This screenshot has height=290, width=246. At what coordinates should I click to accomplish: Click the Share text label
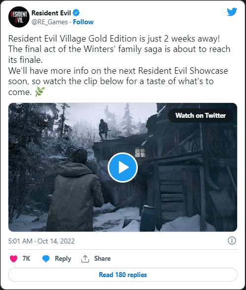102,258
